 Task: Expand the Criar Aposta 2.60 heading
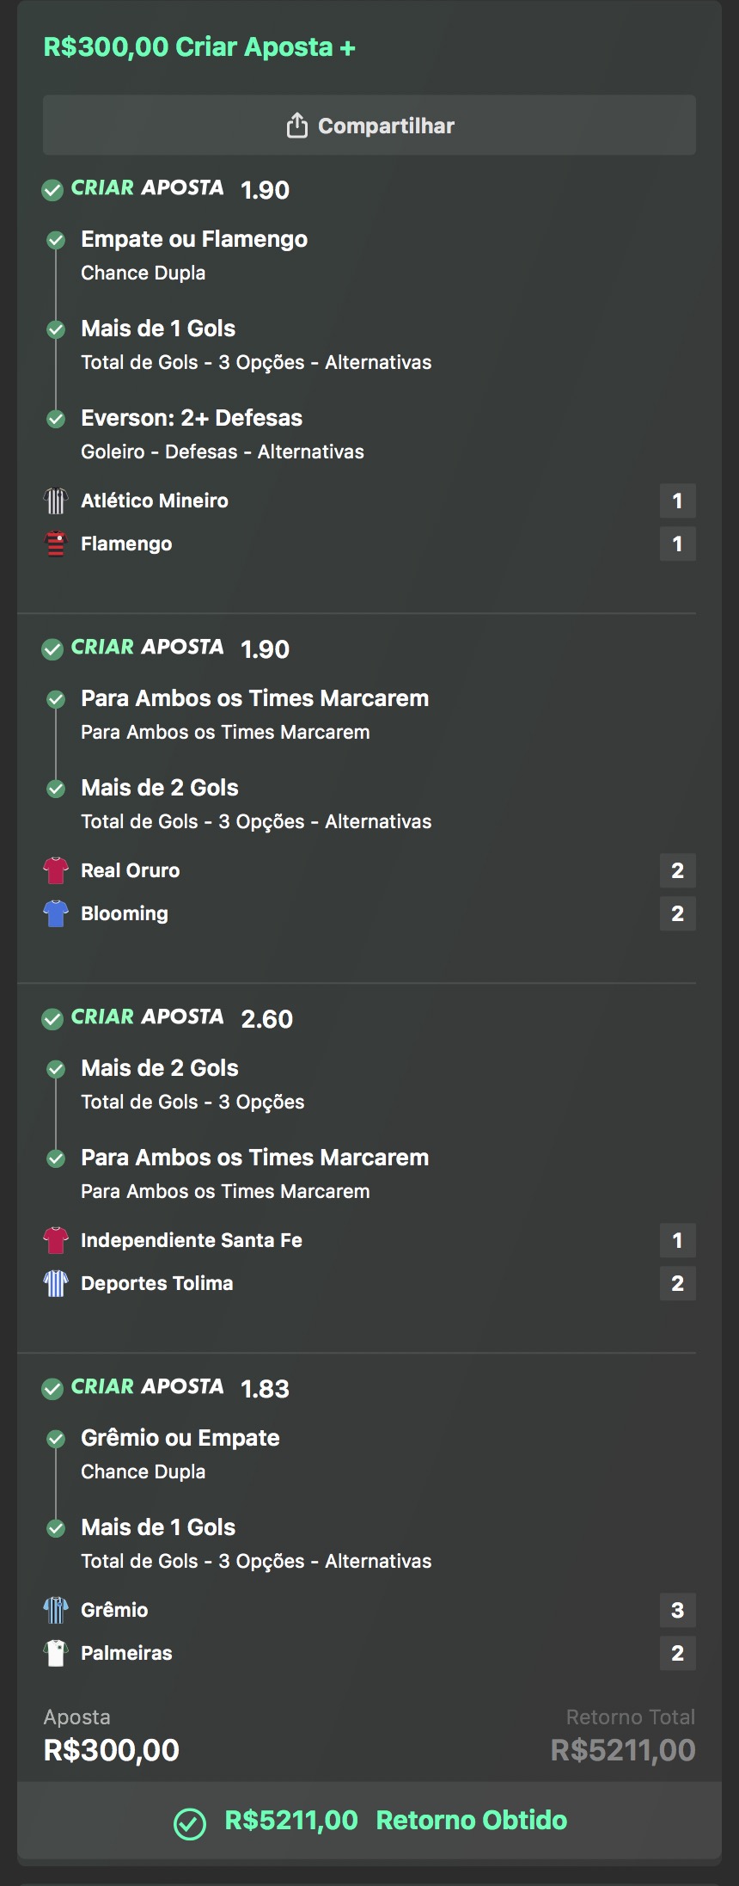click(168, 1018)
